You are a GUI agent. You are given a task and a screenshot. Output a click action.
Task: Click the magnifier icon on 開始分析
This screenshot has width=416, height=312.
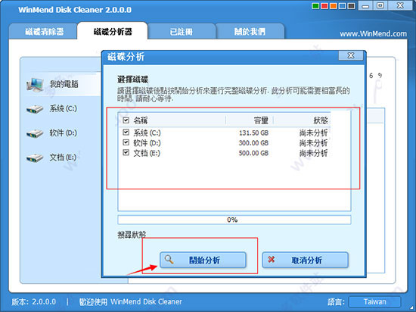pyautogui.click(x=169, y=260)
